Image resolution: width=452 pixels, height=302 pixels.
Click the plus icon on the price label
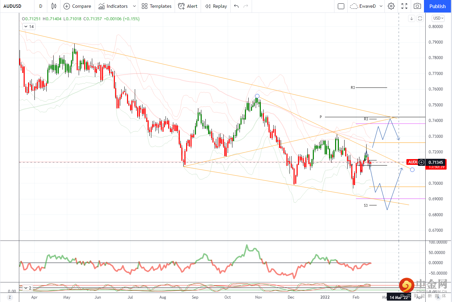coord(421,162)
